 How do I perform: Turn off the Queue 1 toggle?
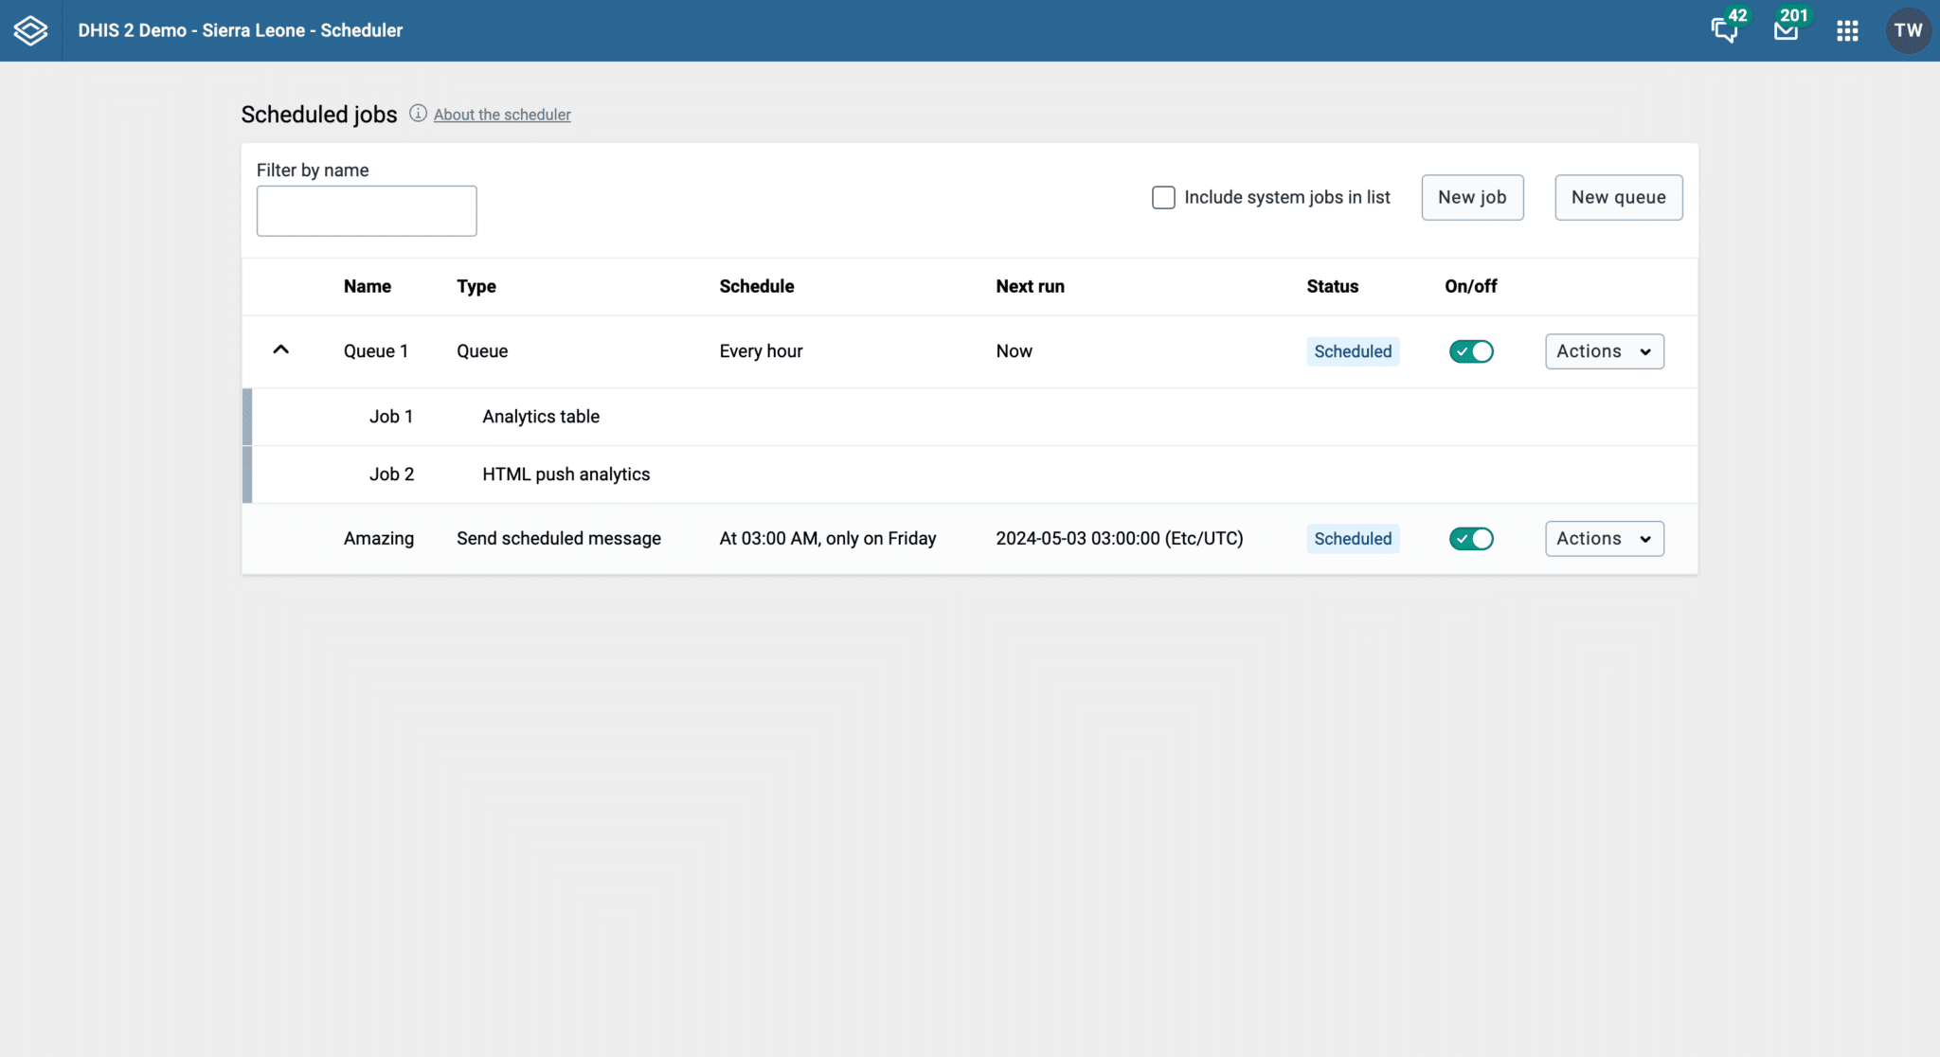[x=1471, y=351]
